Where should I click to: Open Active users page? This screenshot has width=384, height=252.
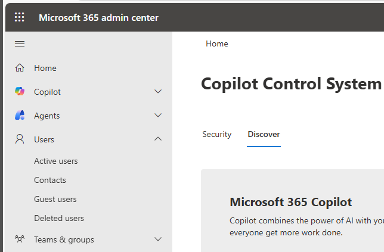(55, 161)
